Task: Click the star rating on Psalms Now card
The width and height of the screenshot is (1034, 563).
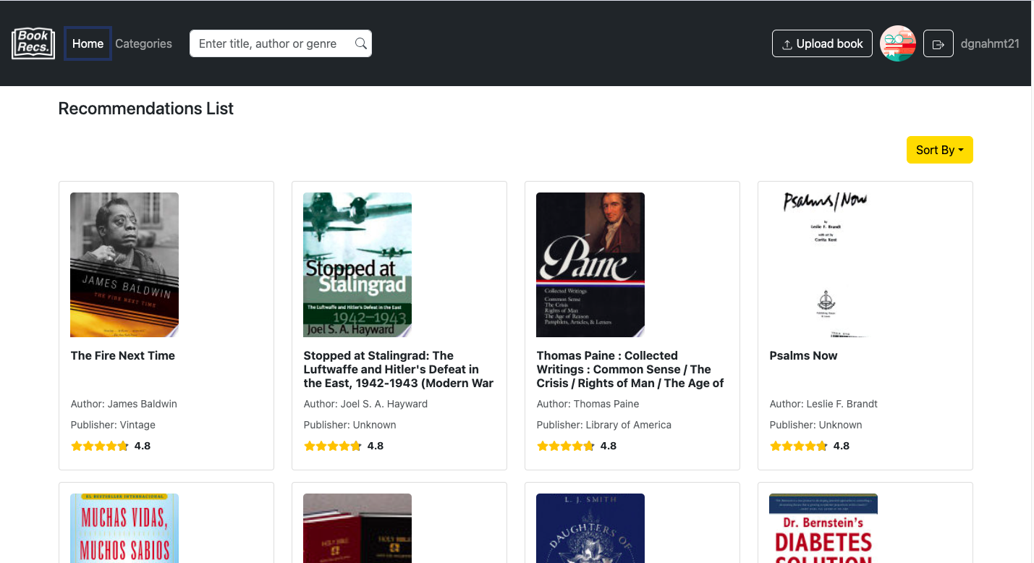Action: 799,446
